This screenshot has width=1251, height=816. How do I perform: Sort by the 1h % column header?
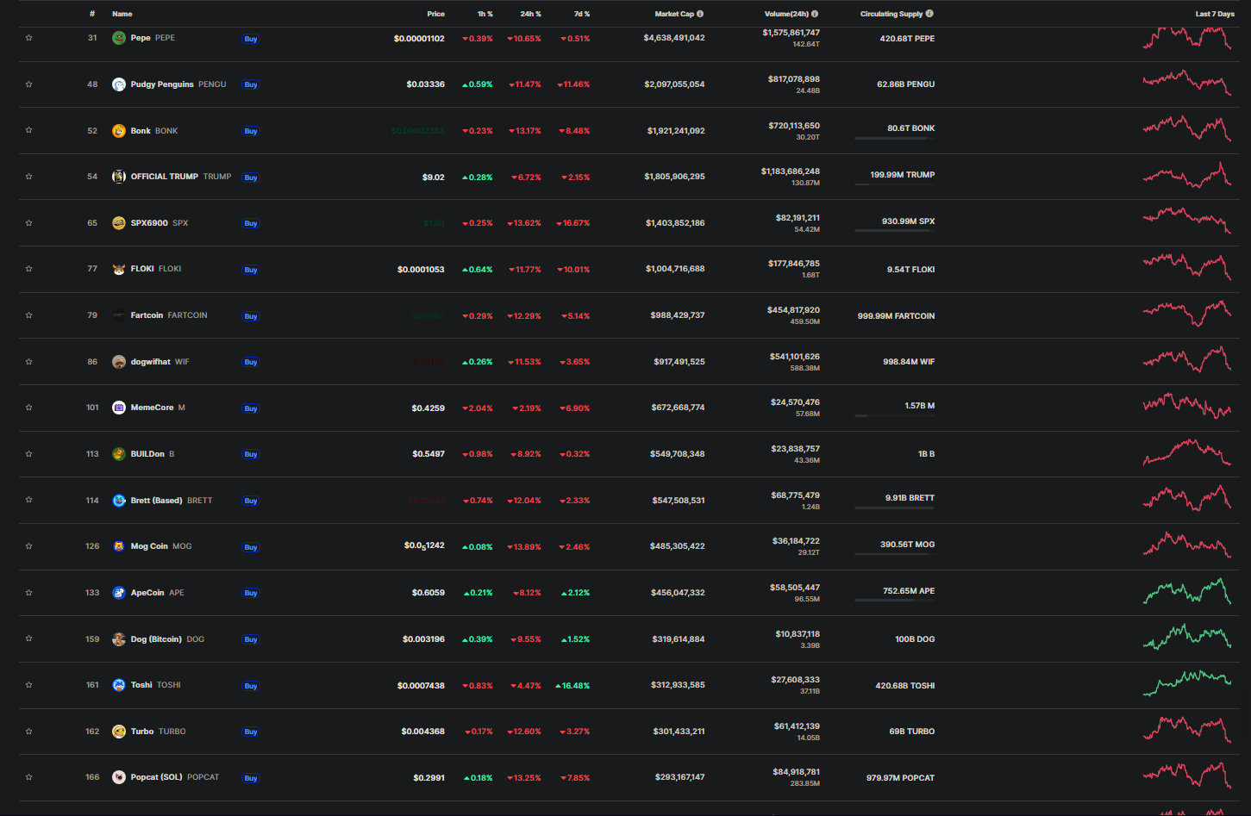tap(485, 14)
